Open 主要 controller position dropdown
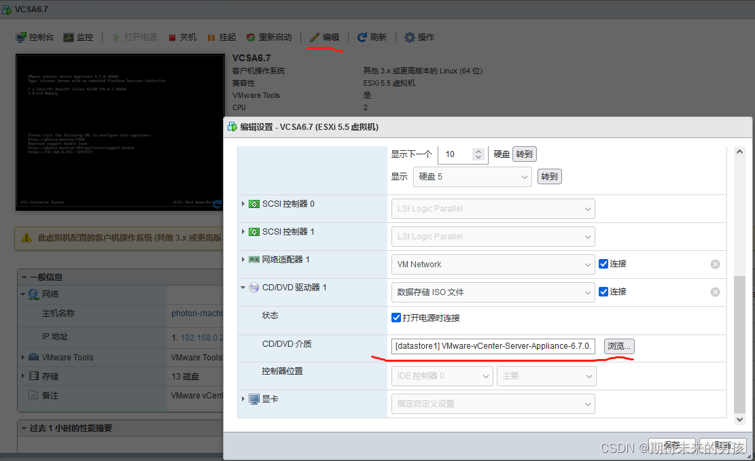755x461 pixels. pyautogui.click(x=546, y=376)
